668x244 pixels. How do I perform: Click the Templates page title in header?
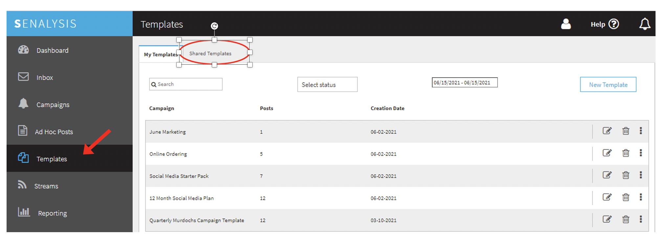(162, 24)
